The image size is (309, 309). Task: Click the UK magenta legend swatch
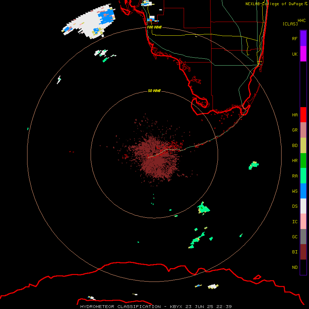pyautogui.click(x=303, y=54)
